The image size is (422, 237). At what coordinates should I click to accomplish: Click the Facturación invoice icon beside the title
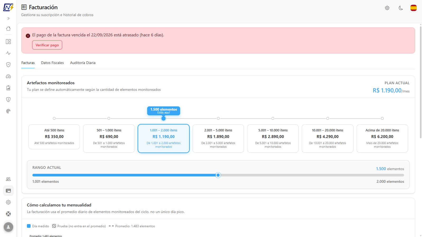[24, 7]
